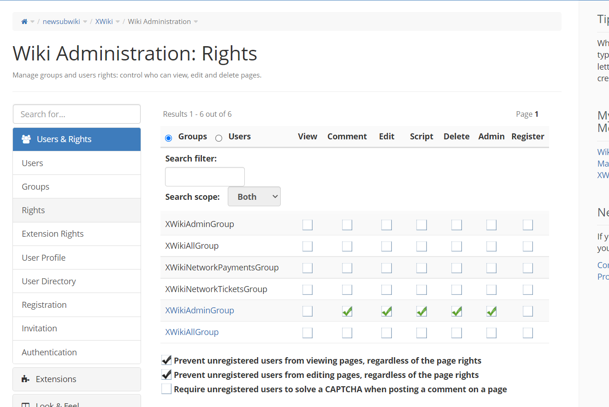Follow the newsubwiki breadcrumb link
Image resolution: width=609 pixels, height=407 pixels.
(61, 22)
